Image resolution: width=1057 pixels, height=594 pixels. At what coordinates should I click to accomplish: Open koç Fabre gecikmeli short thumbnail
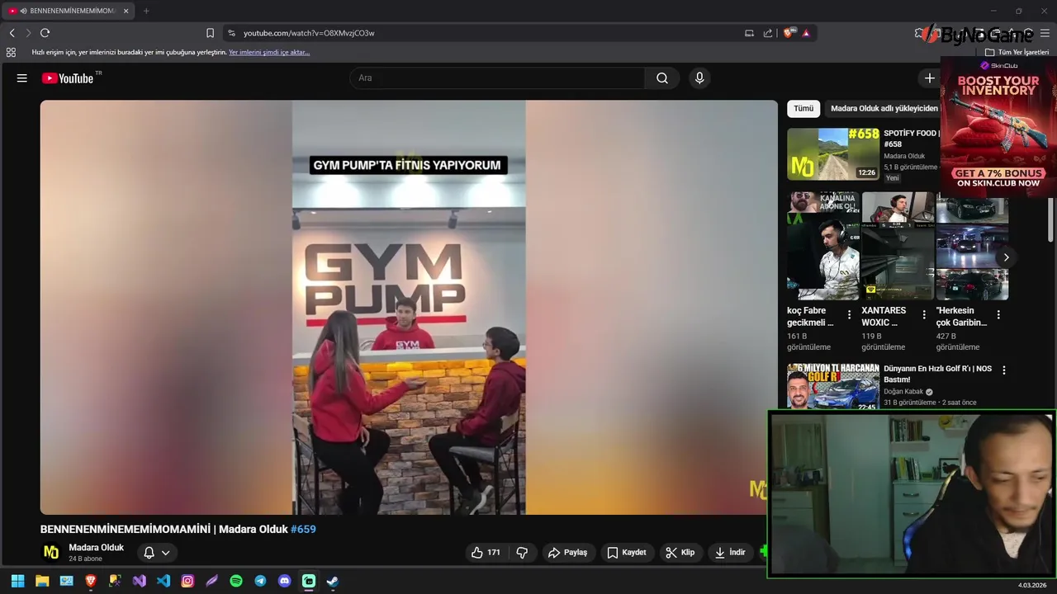coord(823,246)
